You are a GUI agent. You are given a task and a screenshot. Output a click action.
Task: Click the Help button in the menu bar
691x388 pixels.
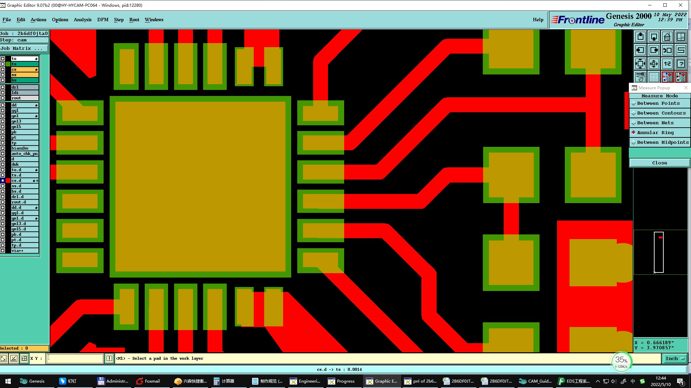click(538, 20)
